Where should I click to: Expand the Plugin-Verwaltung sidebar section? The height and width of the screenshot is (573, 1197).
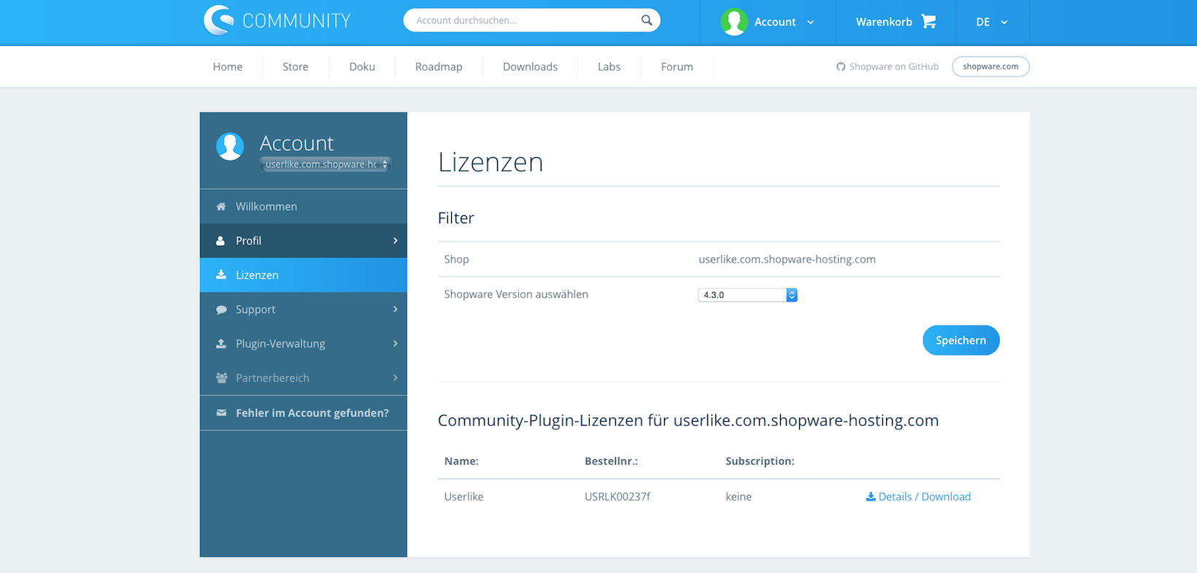coord(395,344)
